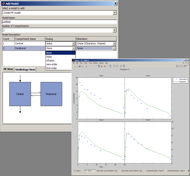The height and width of the screenshot is (176, 190).
Task: Select the Brush data tool
Action: 105,66
